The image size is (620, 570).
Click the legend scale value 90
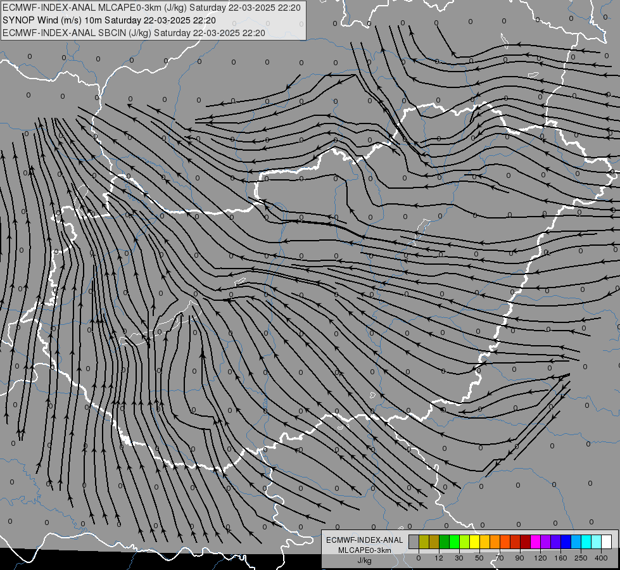pos(519,558)
